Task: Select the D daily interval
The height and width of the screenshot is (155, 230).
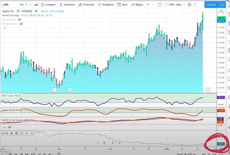Action: pyautogui.click(x=26, y=5)
